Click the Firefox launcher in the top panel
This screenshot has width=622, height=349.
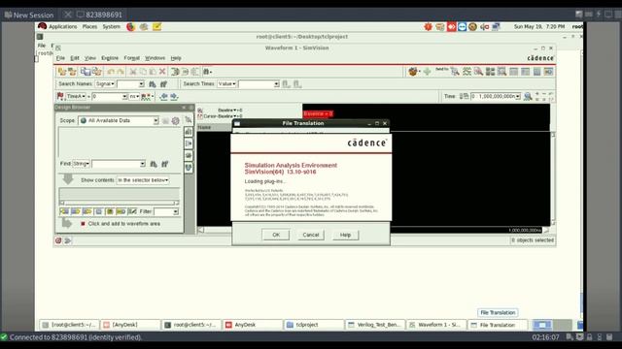pyautogui.click(x=130, y=27)
